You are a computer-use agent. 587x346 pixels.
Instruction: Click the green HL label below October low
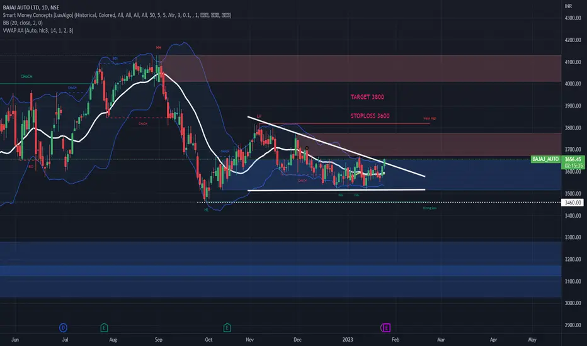(x=207, y=210)
